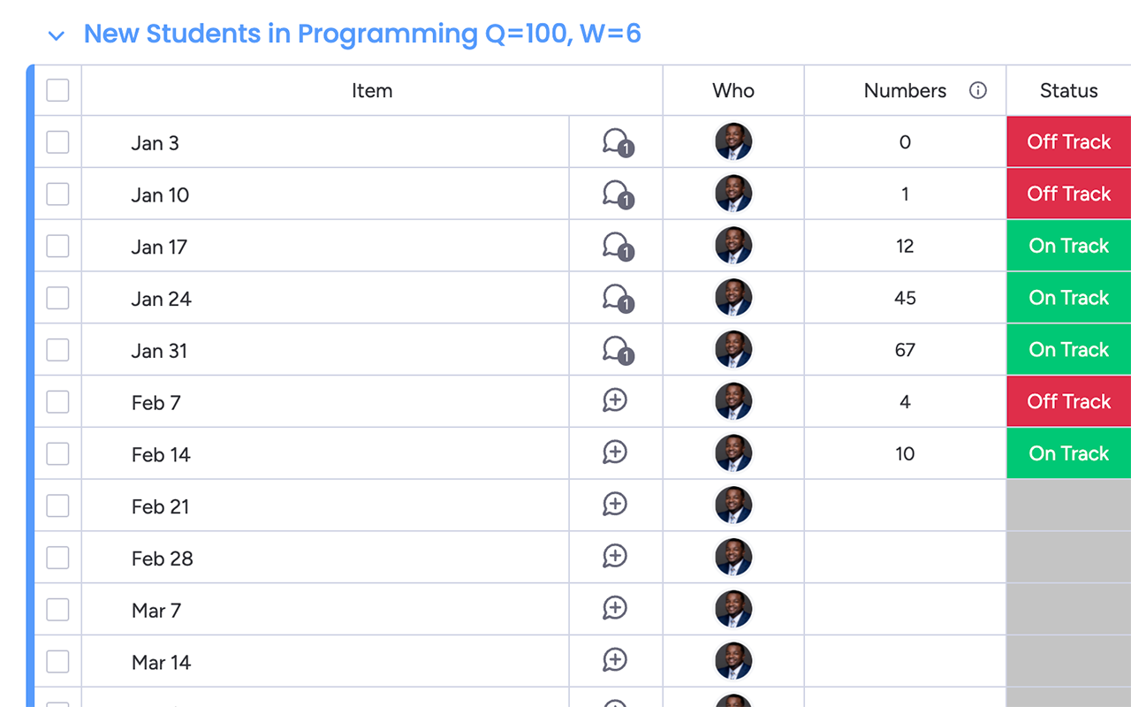Open the person avatar on Jan 24
The height and width of the screenshot is (707, 1131).
pyautogui.click(x=733, y=298)
